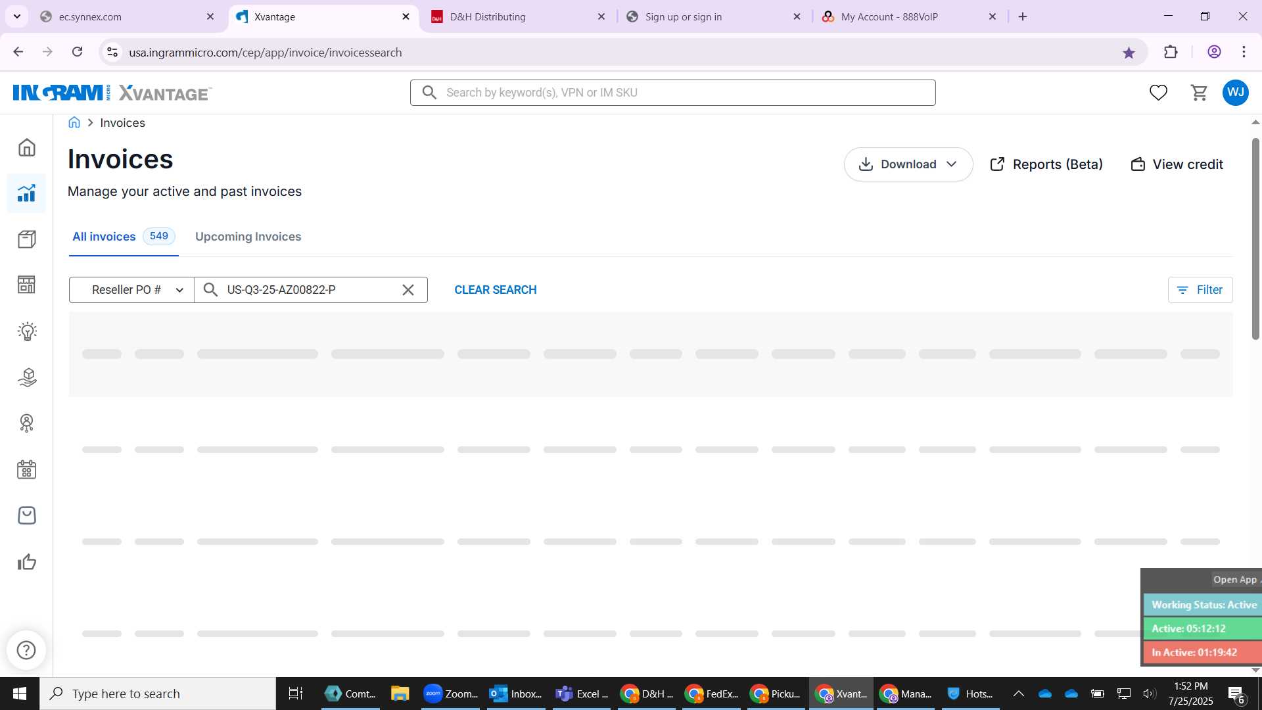Expand the Download dropdown button
Screen dimensions: 1262x710
point(908,164)
